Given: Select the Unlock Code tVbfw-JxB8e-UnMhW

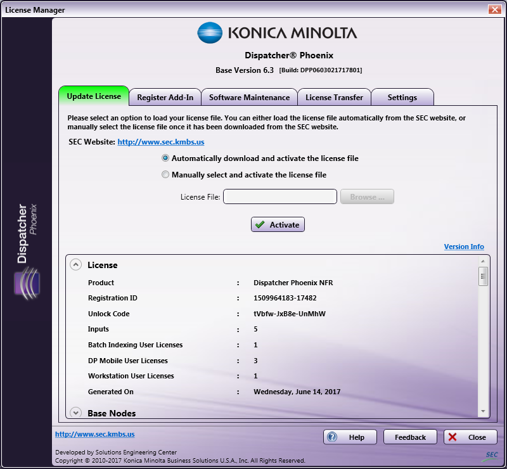Looking at the screenshot, I should [x=290, y=314].
